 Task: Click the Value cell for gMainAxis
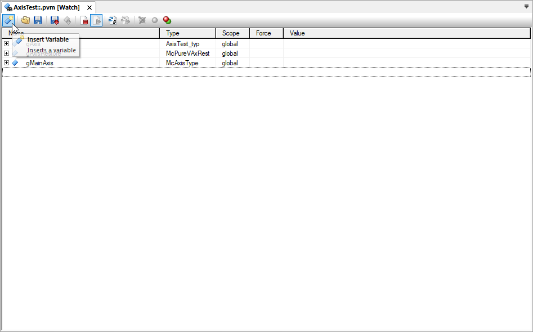point(406,63)
